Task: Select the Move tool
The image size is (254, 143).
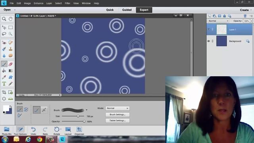Action: click(x=4, y=27)
